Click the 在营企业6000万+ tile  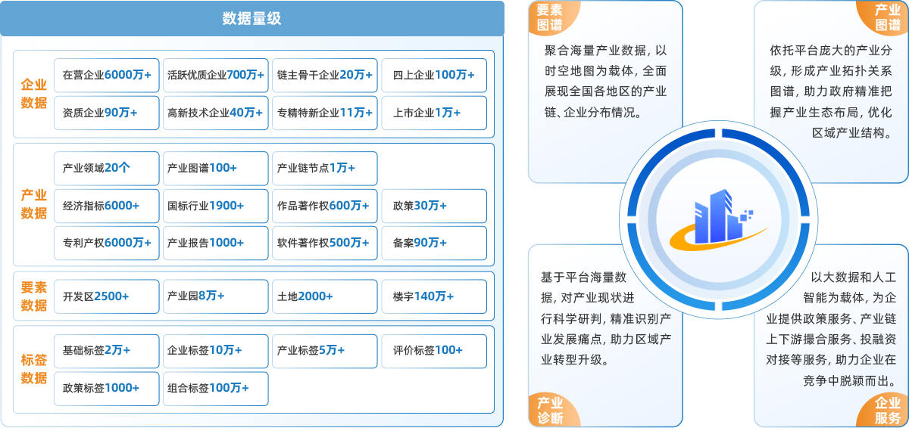click(x=107, y=75)
